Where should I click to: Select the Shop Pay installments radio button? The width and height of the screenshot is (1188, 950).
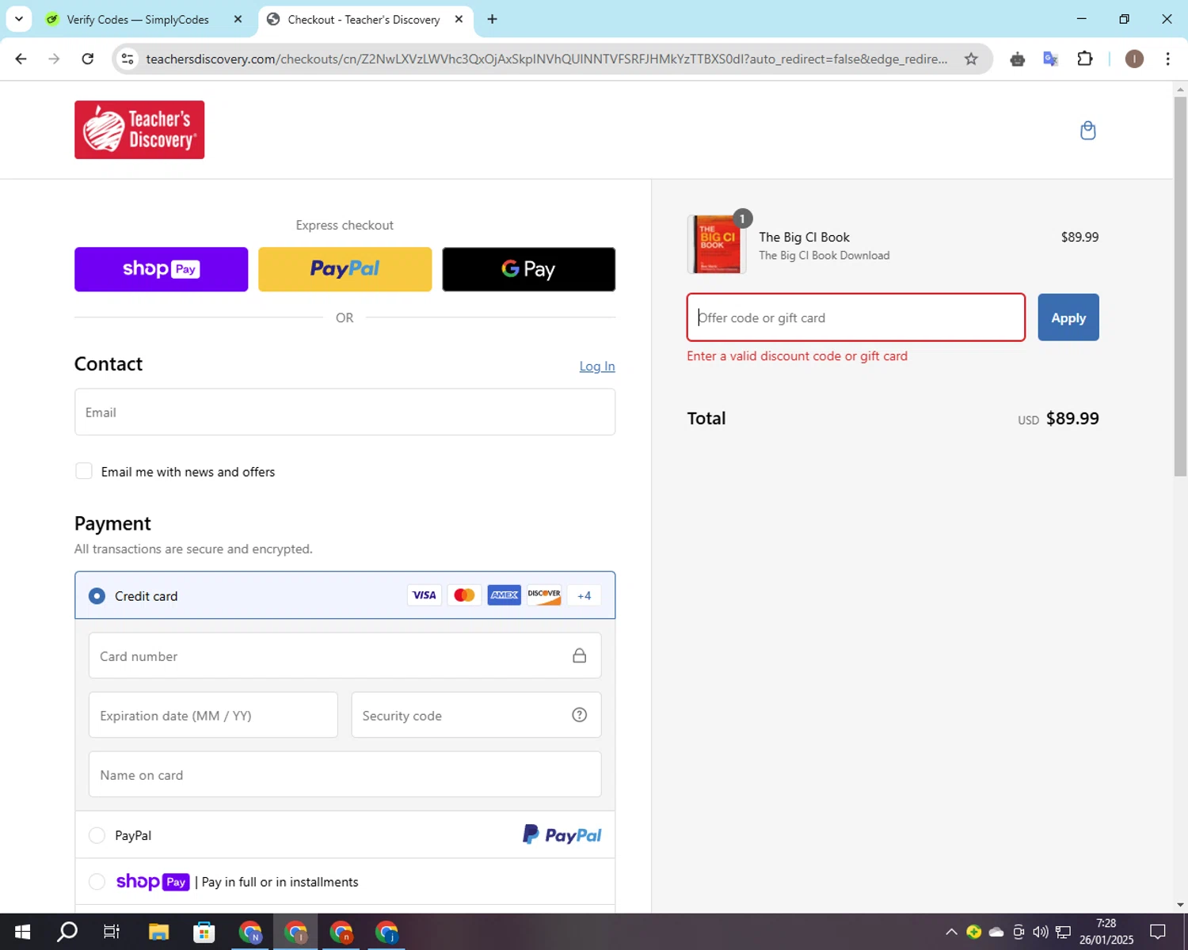[x=97, y=881]
